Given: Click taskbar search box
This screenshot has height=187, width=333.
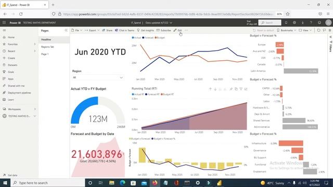Looking at the screenshot, I should pos(47,183).
